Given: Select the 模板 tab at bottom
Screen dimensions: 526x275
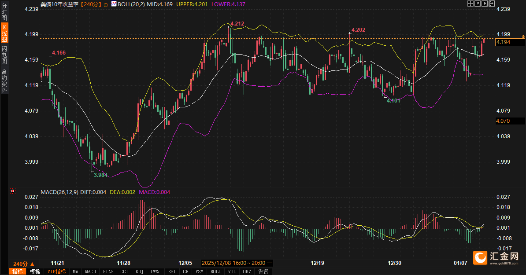Looking at the screenshot, I should 35,271.
